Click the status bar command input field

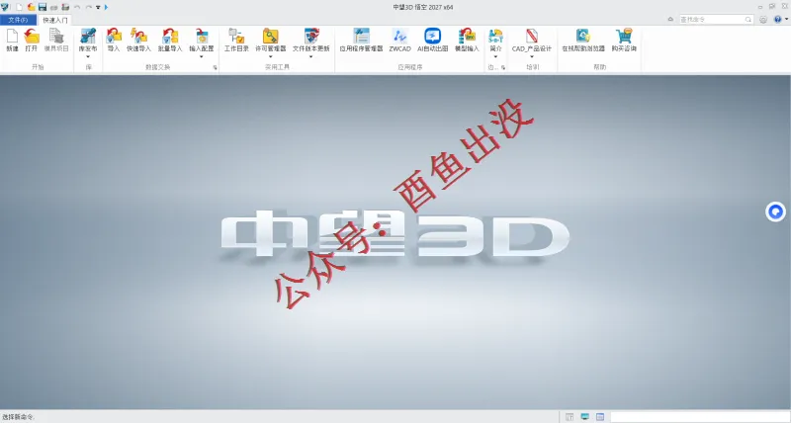tap(699, 417)
